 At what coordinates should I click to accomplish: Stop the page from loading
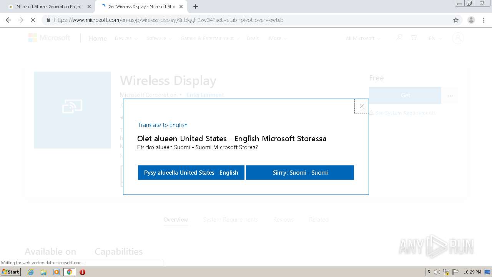pyautogui.click(x=33, y=20)
